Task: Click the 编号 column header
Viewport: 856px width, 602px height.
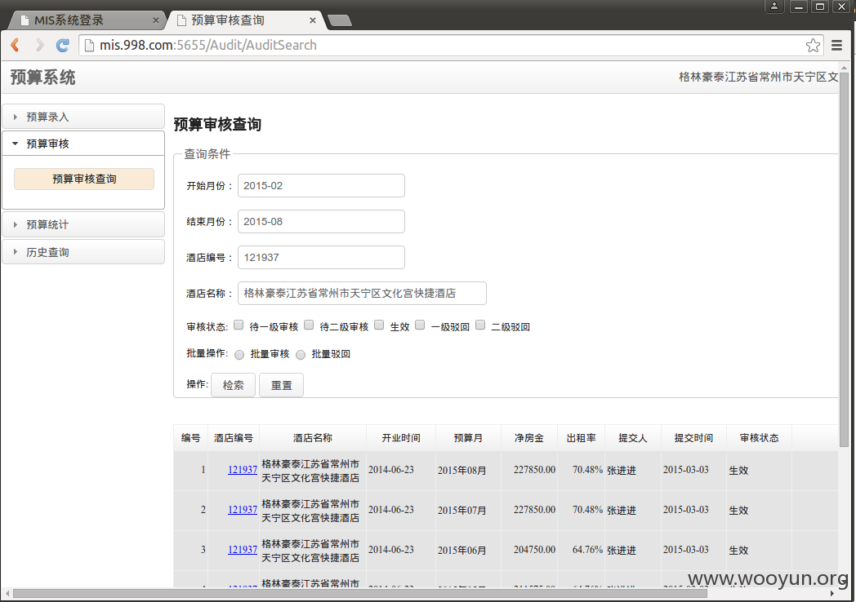Action: [190, 438]
